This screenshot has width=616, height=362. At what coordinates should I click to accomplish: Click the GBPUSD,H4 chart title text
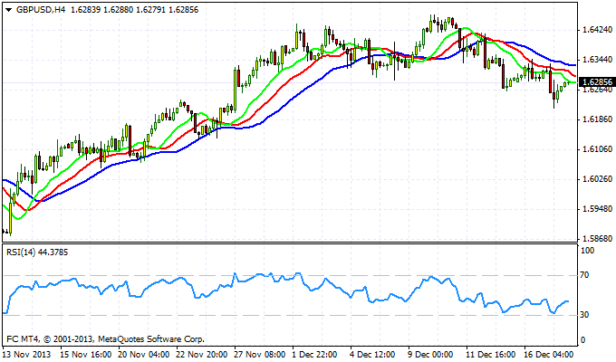pyautogui.click(x=41, y=10)
